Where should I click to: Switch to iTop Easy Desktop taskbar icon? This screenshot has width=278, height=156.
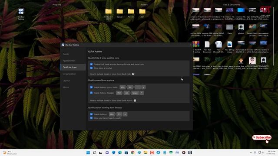click(190, 153)
